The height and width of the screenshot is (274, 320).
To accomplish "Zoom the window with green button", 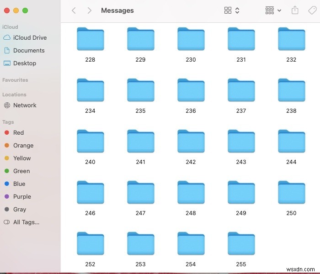I will [x=25, y=11].
